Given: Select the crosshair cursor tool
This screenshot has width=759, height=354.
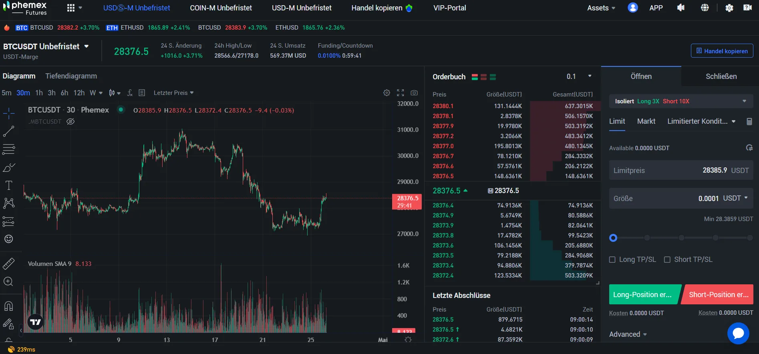Looking at the screenshot, I should 8,113.
